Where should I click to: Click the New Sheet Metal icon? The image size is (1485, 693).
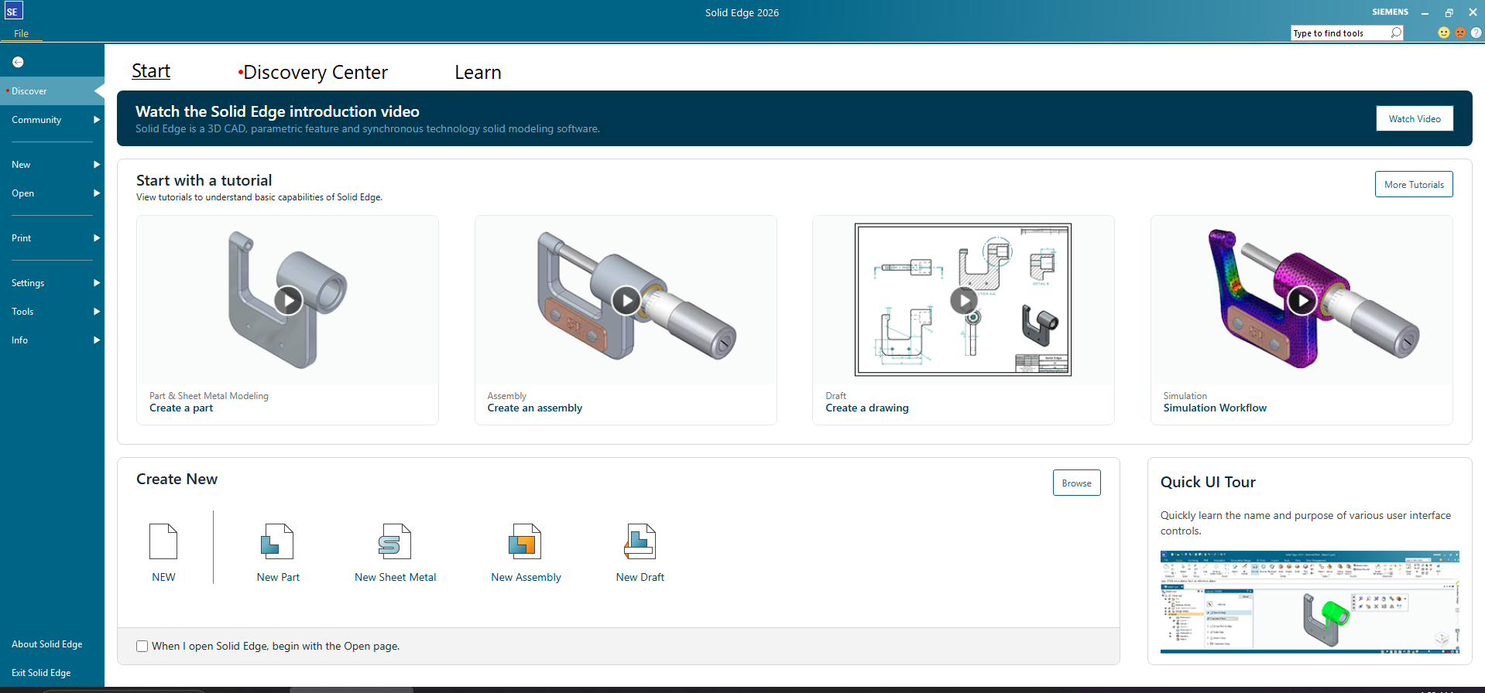pyautogui.click(x=394, y=541)
